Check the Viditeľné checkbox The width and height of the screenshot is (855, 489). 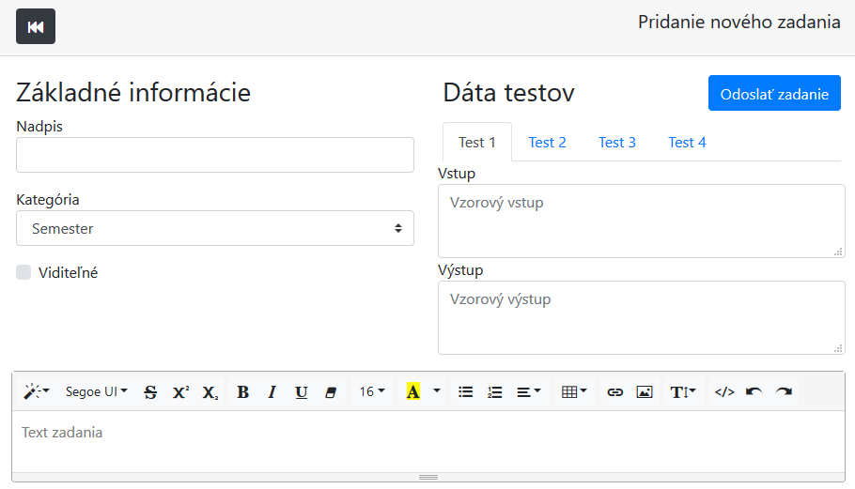point(23,272)
